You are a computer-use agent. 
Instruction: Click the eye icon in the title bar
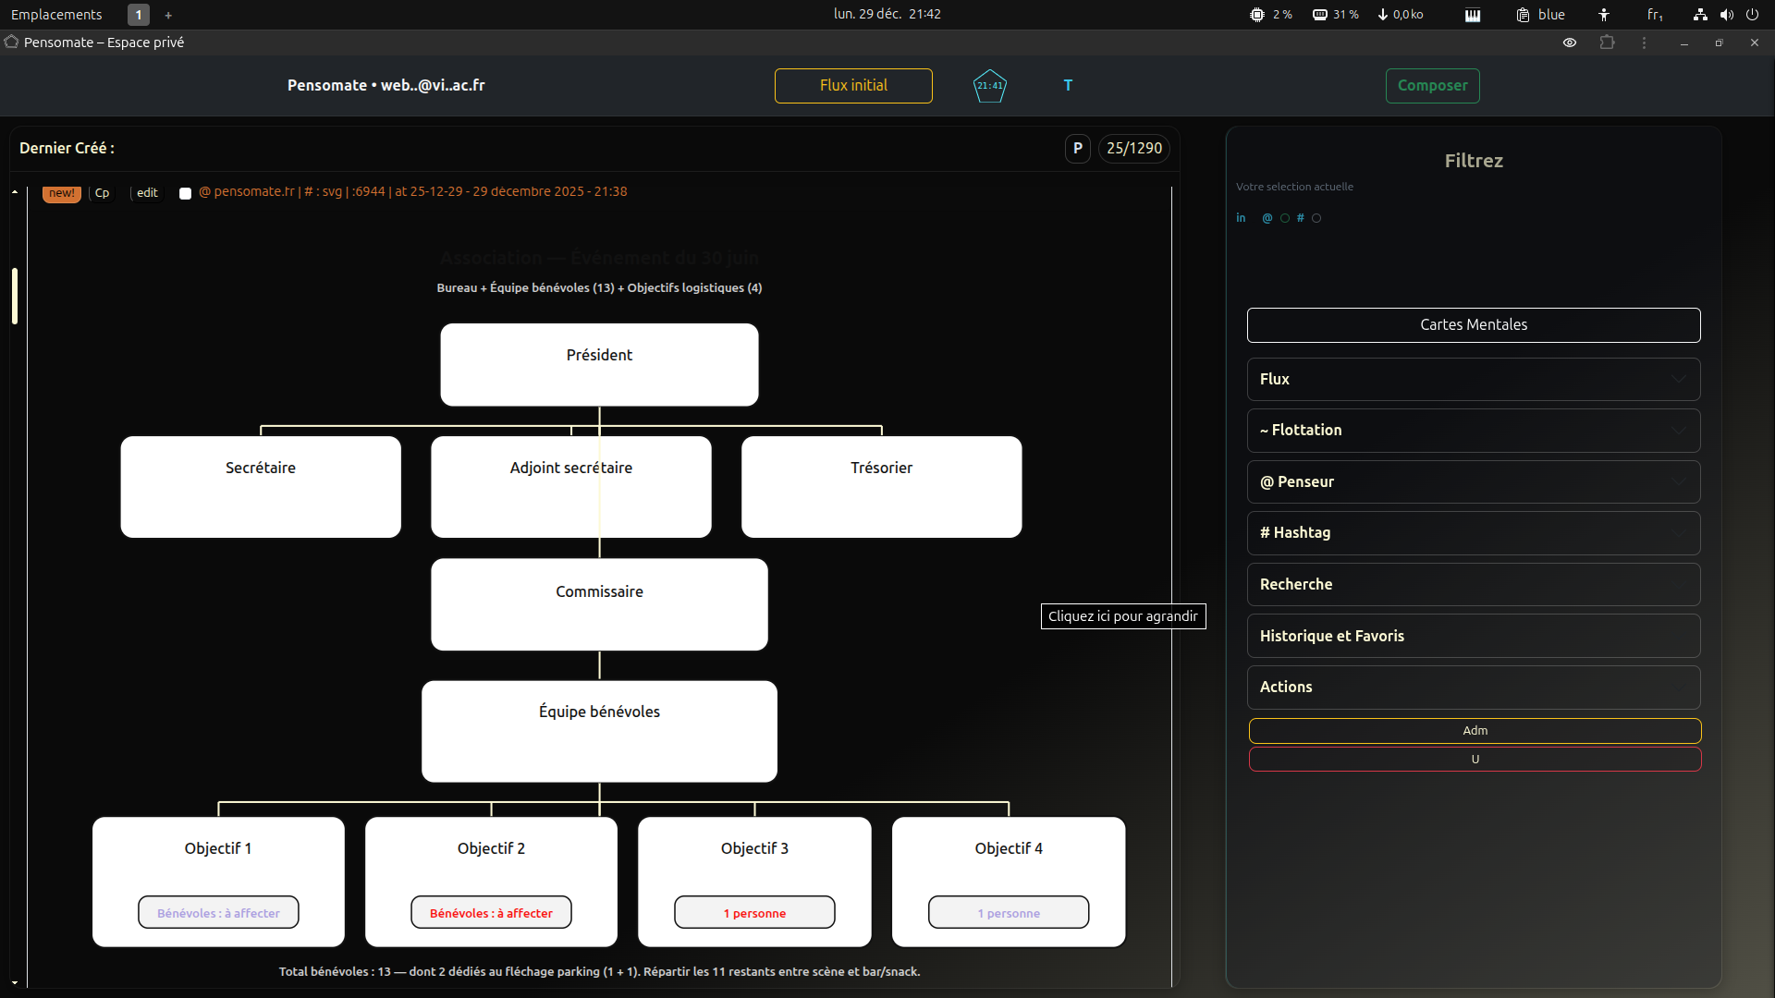(1570, 43)
